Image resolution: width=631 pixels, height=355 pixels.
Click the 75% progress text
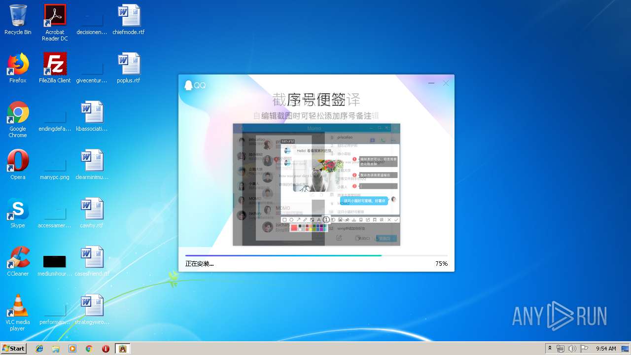coord(441,264)
